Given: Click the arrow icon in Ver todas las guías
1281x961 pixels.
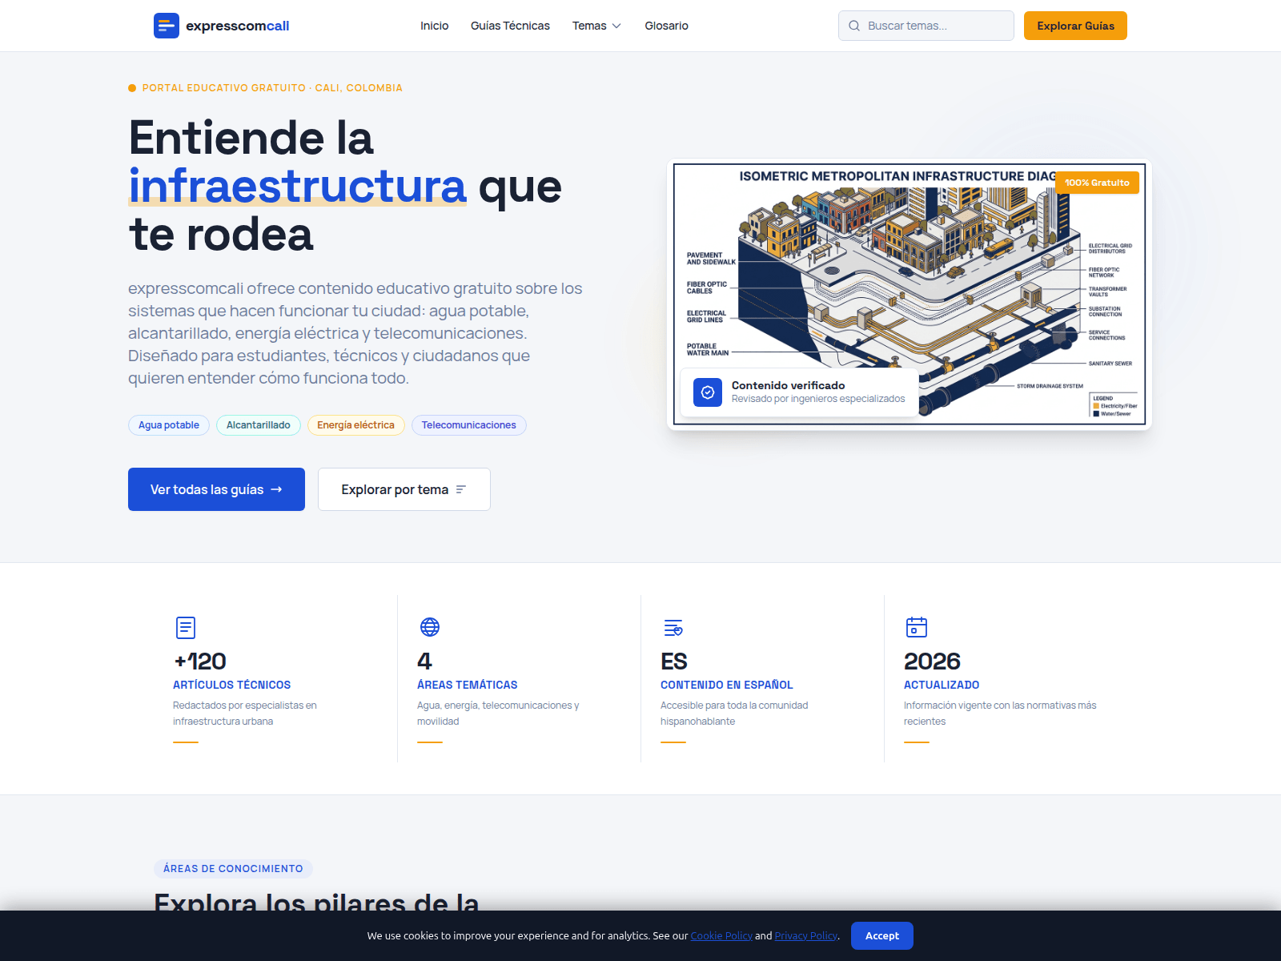Looking at the screenshot, I should click(x=276, y=489).
